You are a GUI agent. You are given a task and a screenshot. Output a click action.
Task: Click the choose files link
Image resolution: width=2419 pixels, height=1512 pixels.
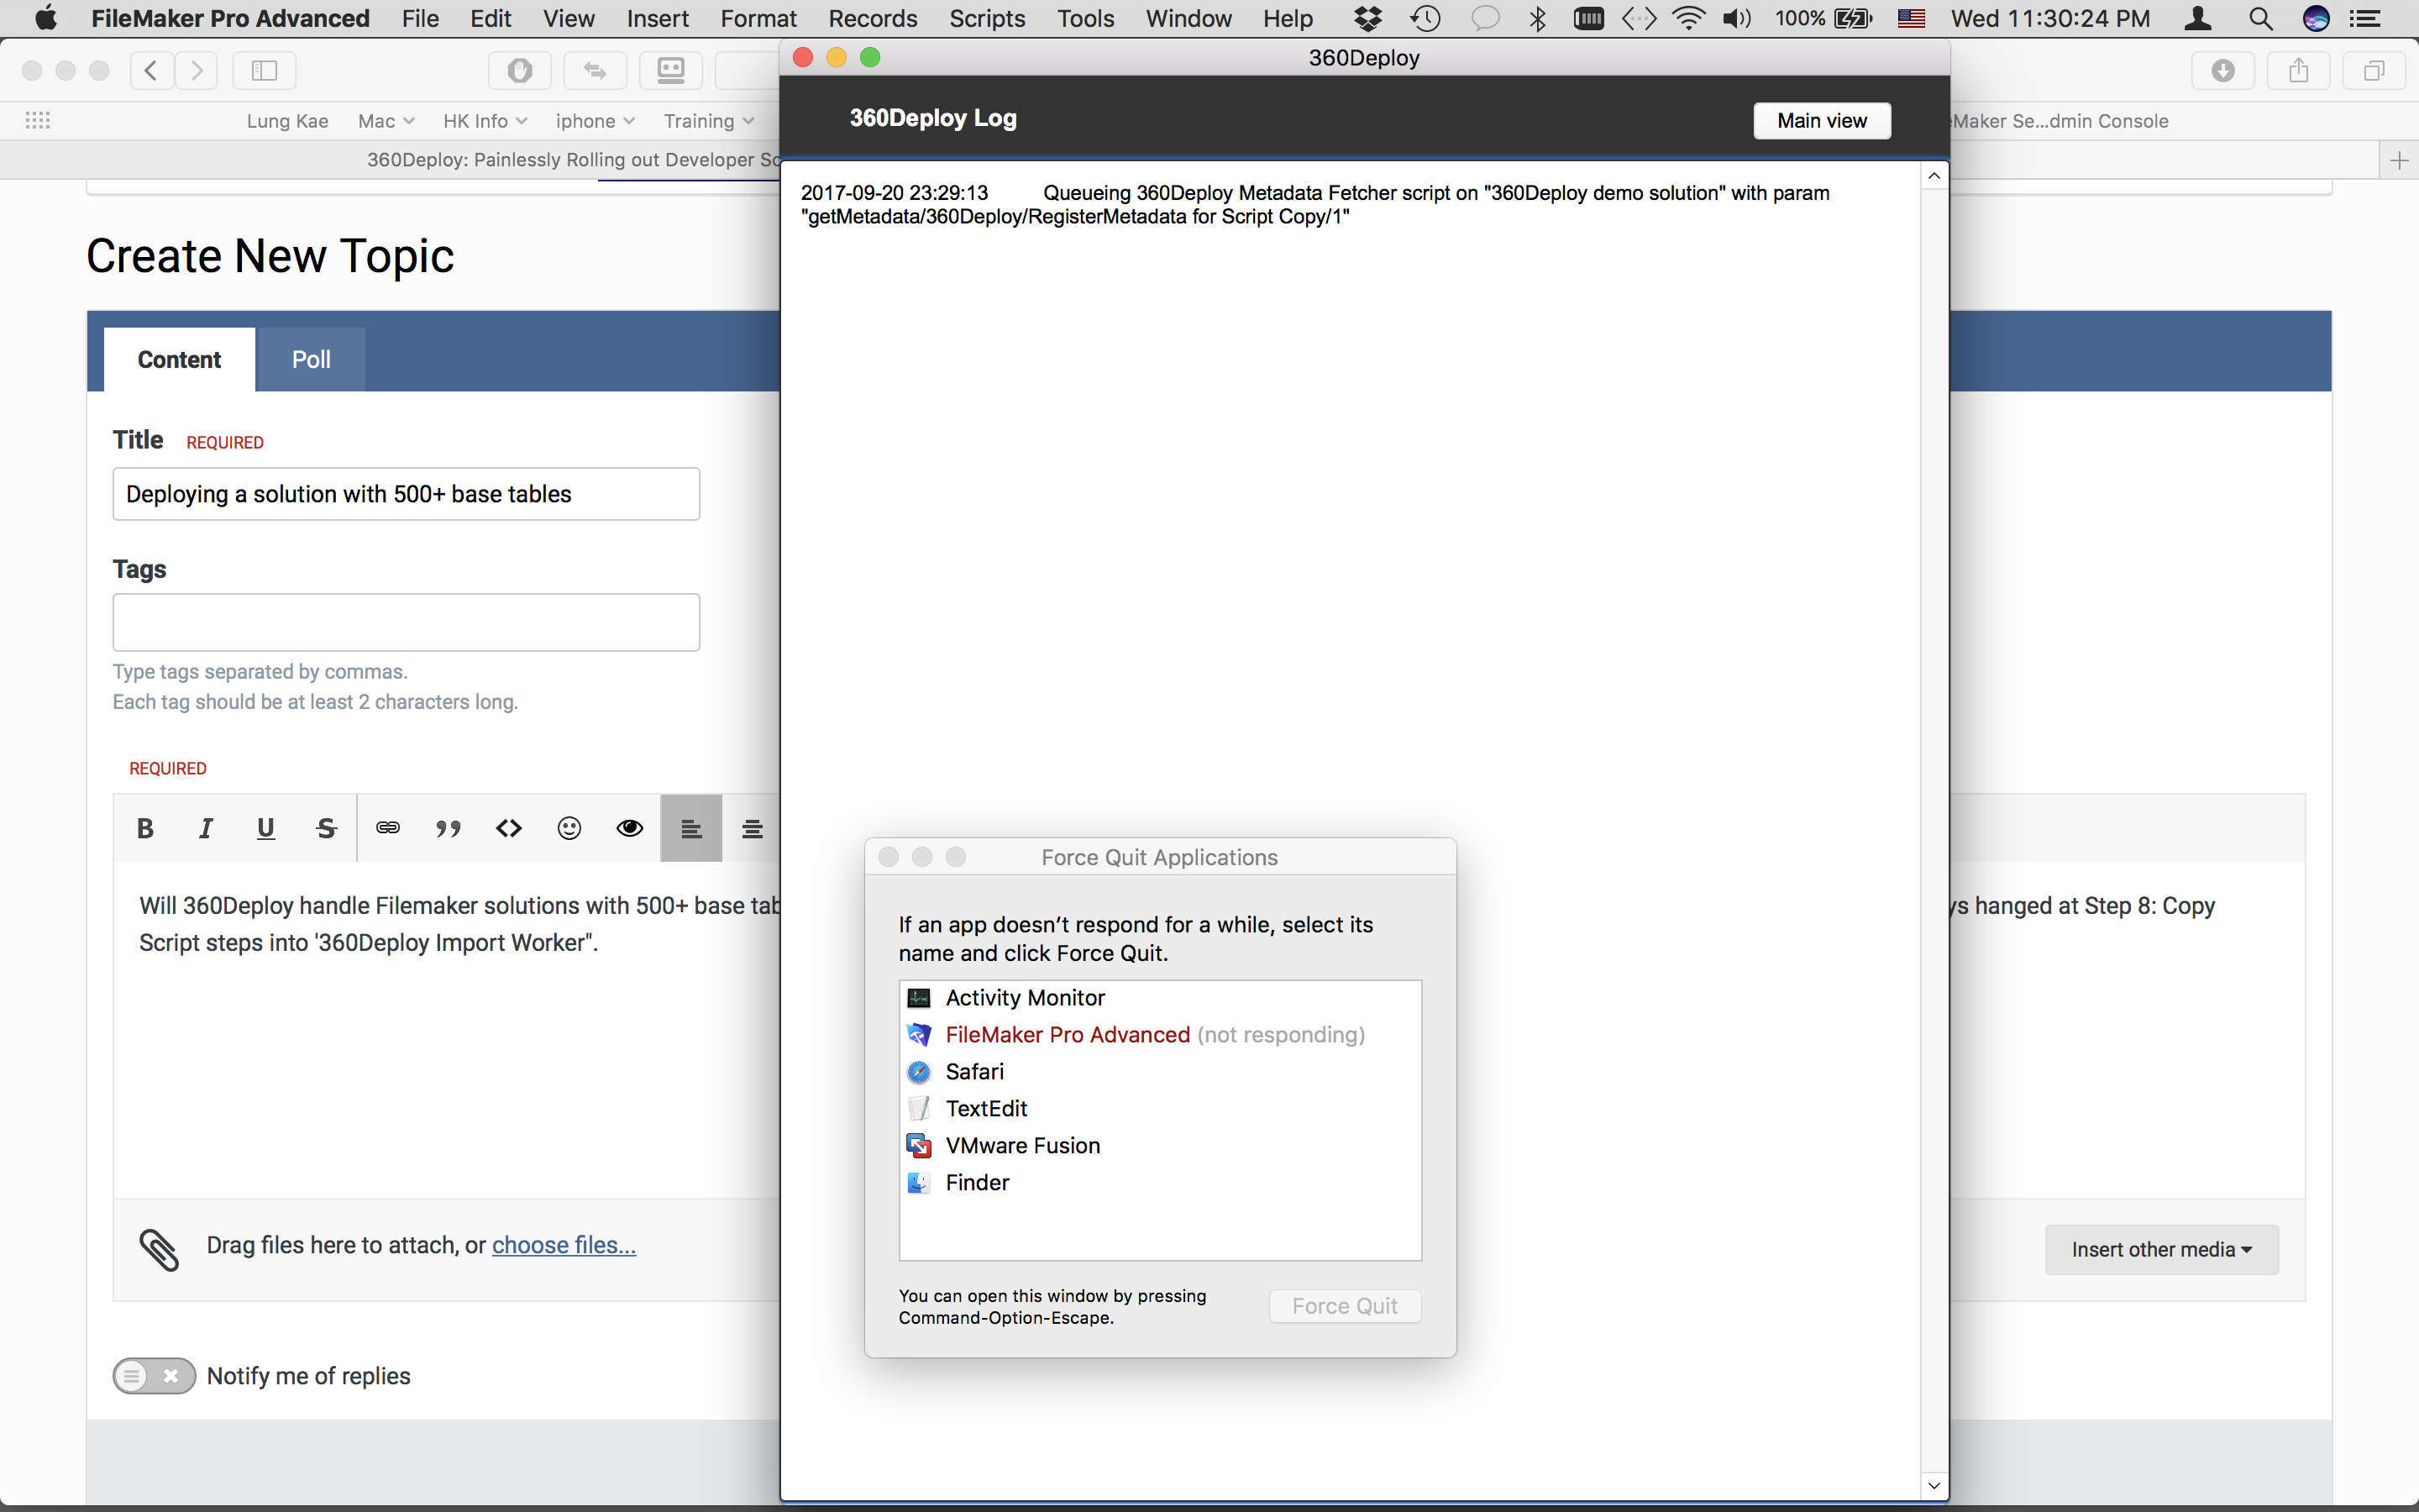(564, 1245)
